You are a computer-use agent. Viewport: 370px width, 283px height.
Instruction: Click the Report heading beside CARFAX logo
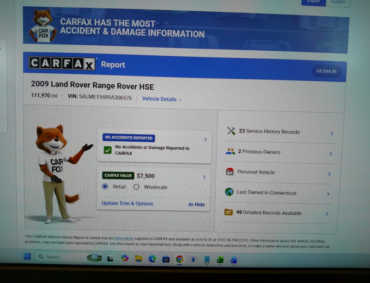click(x=113, y=65)
